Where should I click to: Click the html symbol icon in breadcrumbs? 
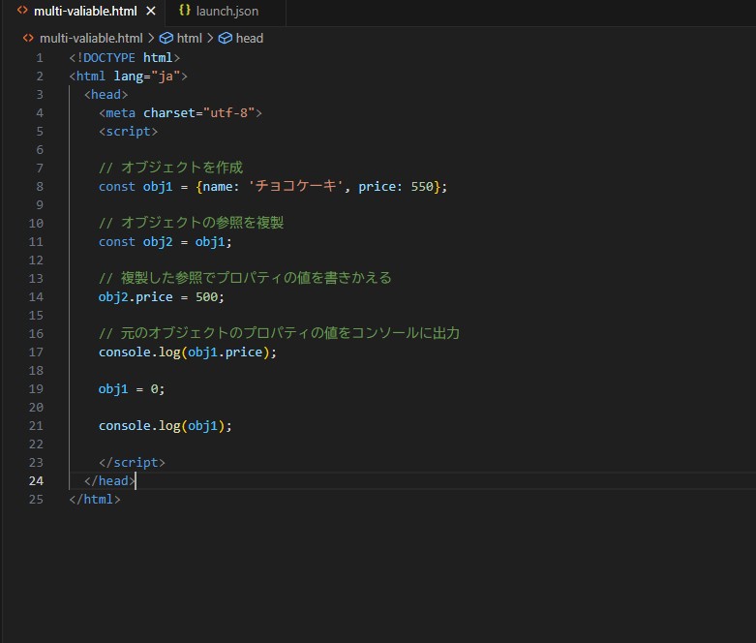click(166, 38)
